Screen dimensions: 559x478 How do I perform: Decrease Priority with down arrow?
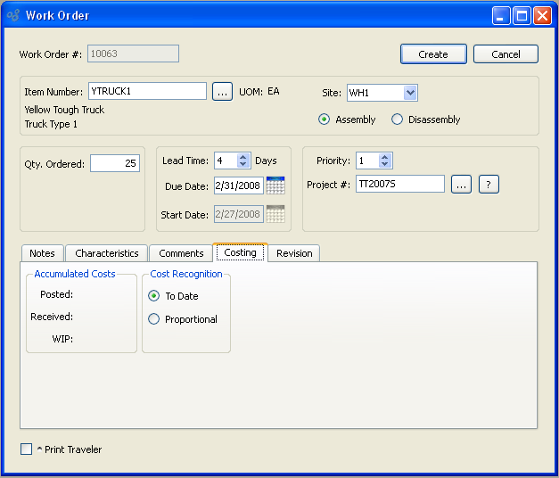[x=384, y=164]
